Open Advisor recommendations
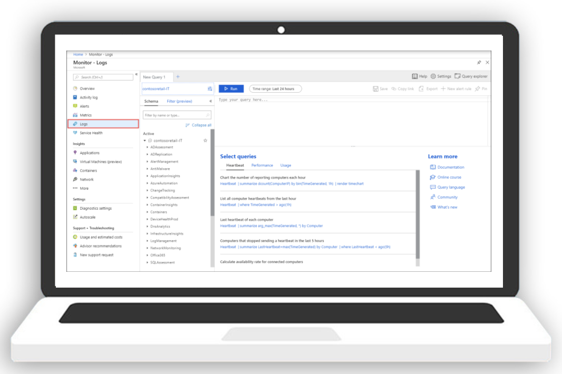This screenshot has height=374, width=562. (100, 246)
